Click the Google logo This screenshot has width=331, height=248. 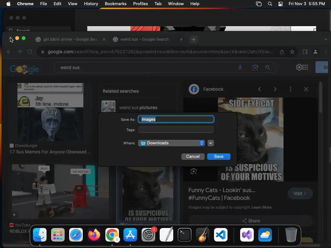point(24,69)
